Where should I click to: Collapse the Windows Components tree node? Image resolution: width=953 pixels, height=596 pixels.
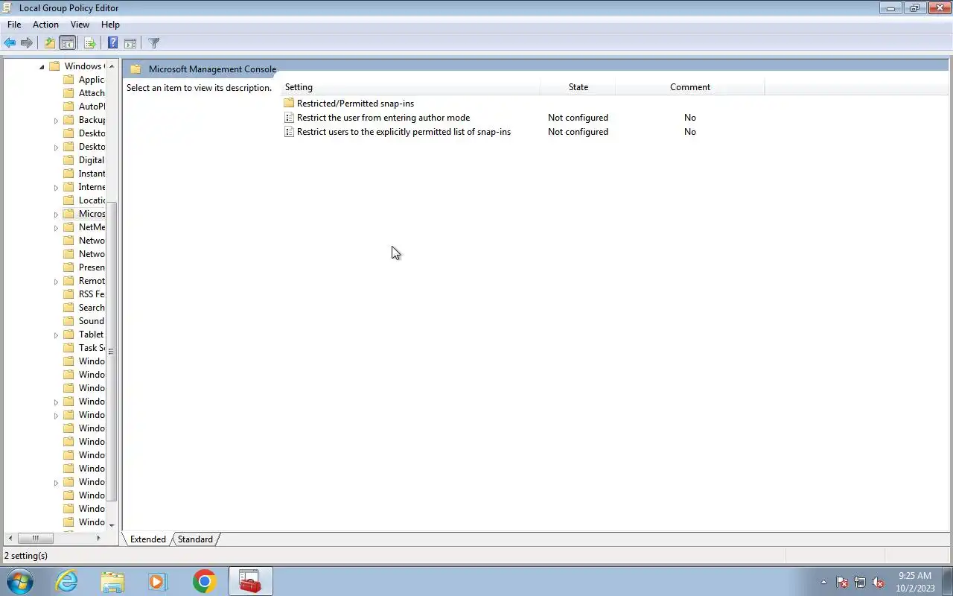pos(42,66)
